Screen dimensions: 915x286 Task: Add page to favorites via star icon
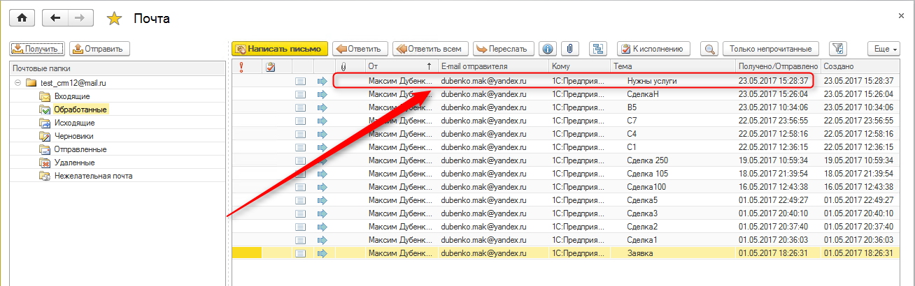pyautogui.click(x=113, y=19)
